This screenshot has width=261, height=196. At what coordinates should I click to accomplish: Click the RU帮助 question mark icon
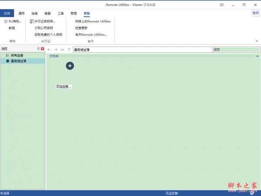pyautogui.click(x=6, y=21)
